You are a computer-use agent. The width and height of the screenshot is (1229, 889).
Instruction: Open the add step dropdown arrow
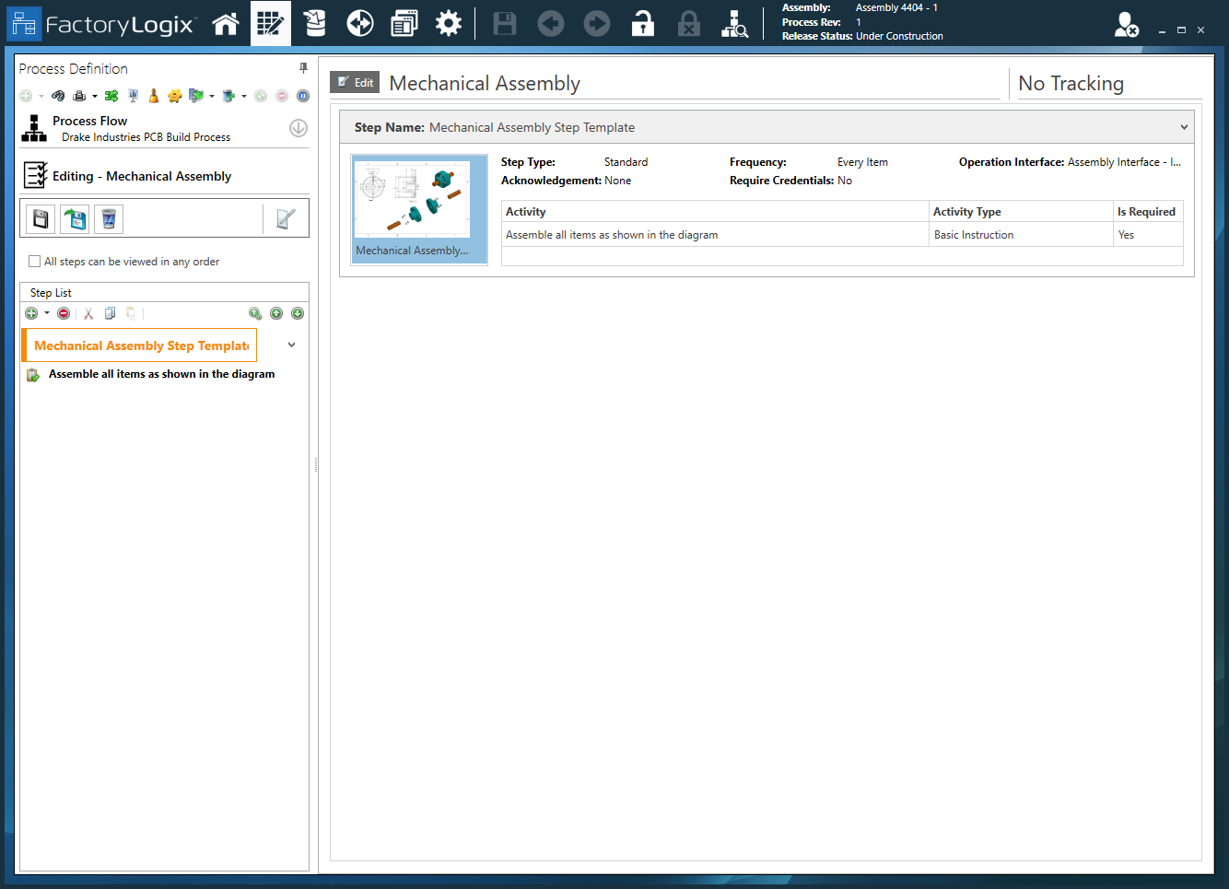pyautogui.click(x=47, y=313)
